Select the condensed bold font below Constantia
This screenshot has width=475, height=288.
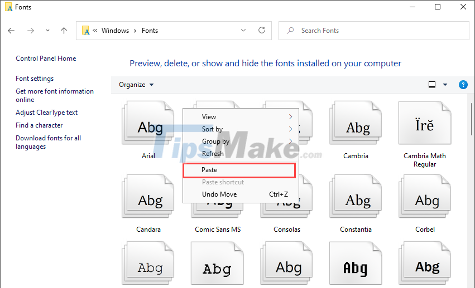pos(356,263)
